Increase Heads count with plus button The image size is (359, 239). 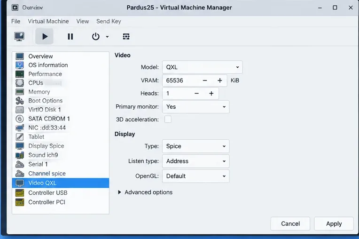[x=211, y=94]
